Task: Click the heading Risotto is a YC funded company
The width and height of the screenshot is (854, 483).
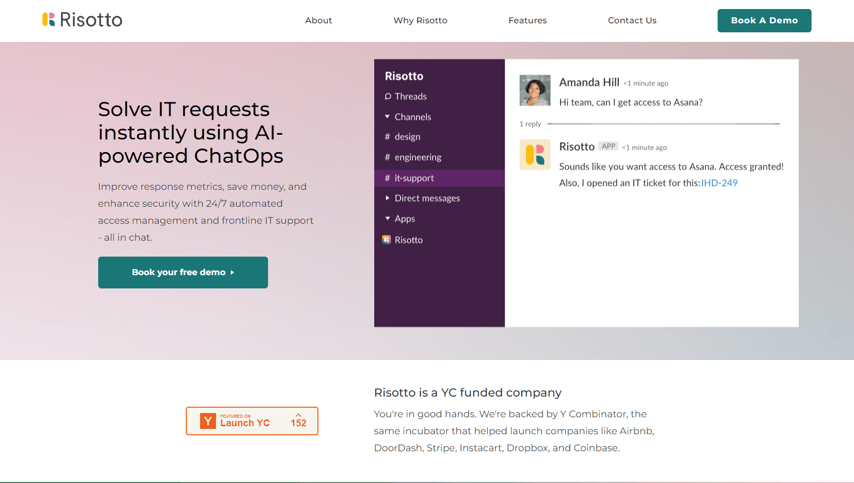Action: pos(468,392)
